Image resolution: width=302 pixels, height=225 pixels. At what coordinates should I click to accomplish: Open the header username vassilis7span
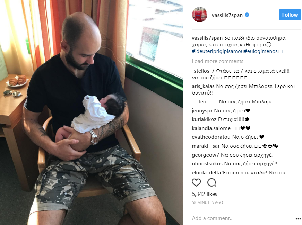tap(227, 15)
